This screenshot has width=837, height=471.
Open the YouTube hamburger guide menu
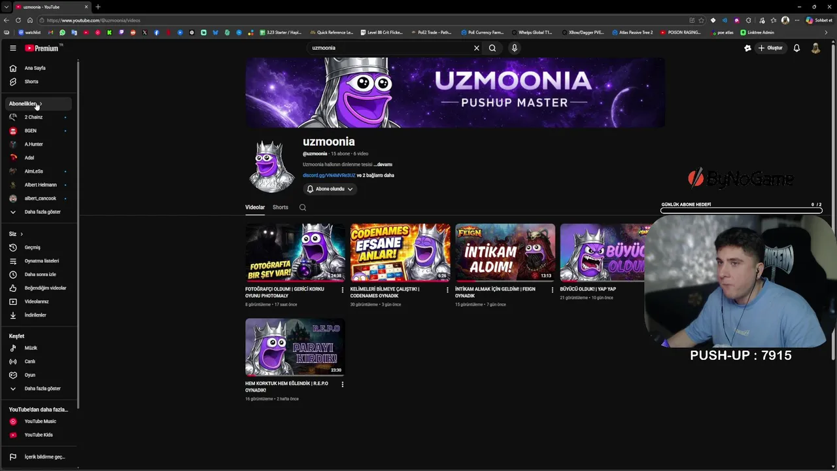point(12,48)
